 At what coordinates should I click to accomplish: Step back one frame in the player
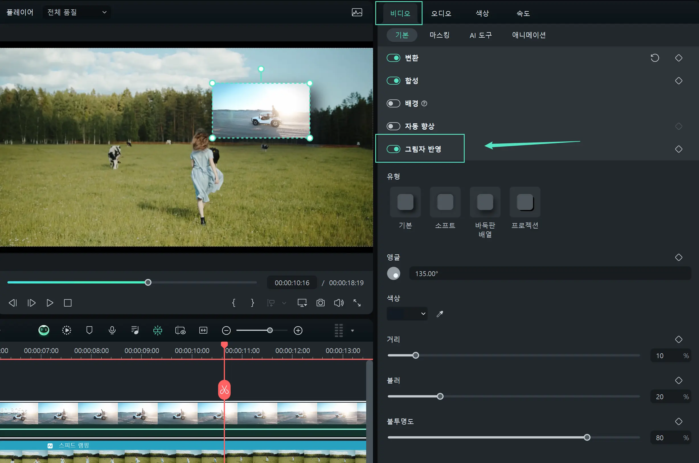13,303
